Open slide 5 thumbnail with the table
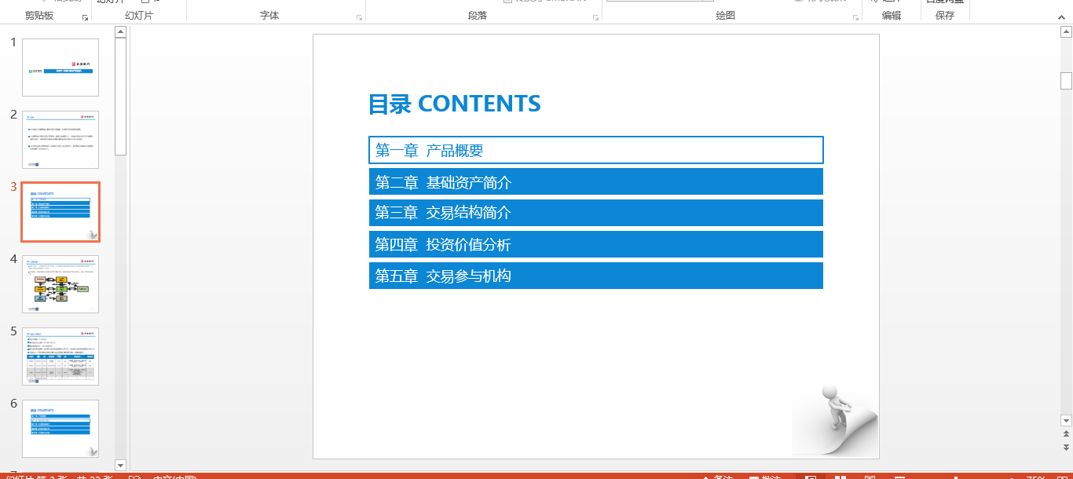The width and height of the screenshot is (1073, 479). pos(60,357)
